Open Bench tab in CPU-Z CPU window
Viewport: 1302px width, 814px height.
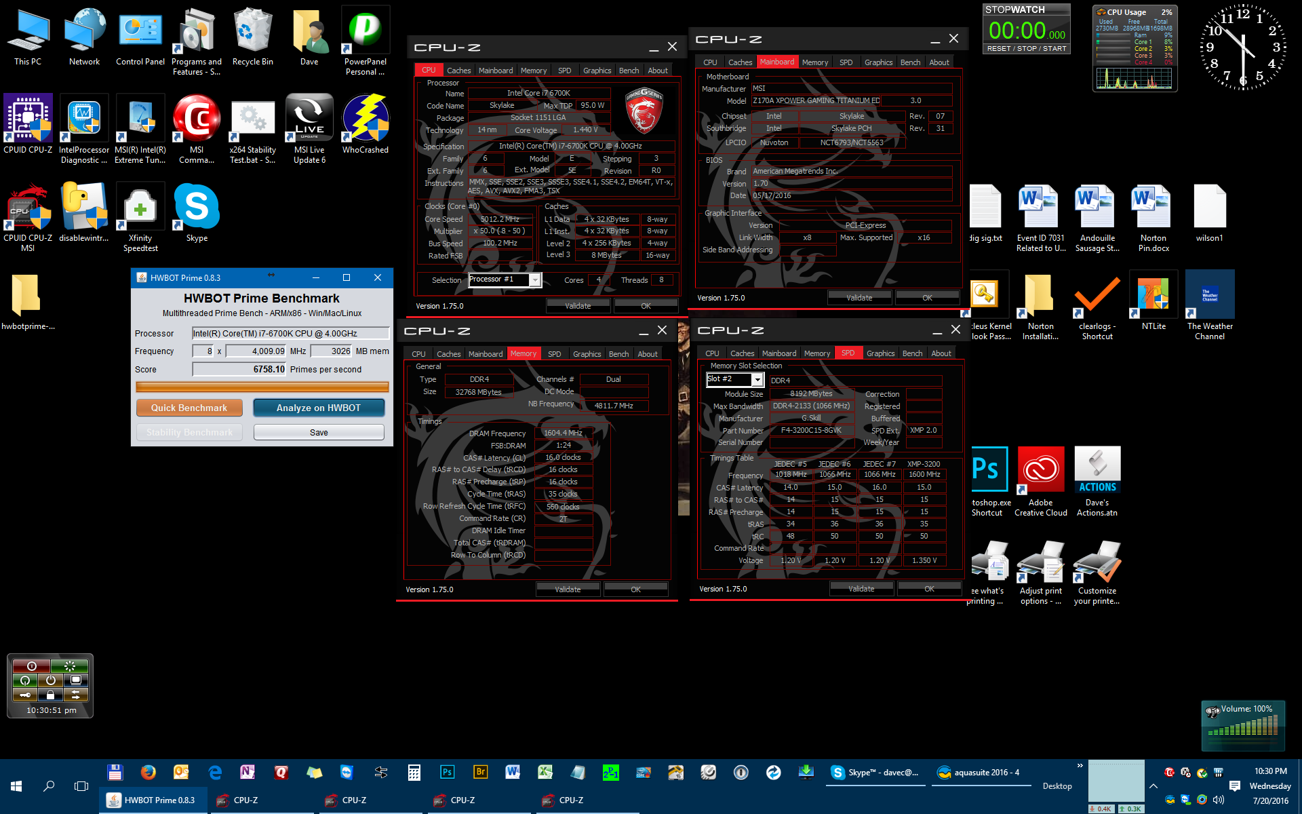pos(629,71)
